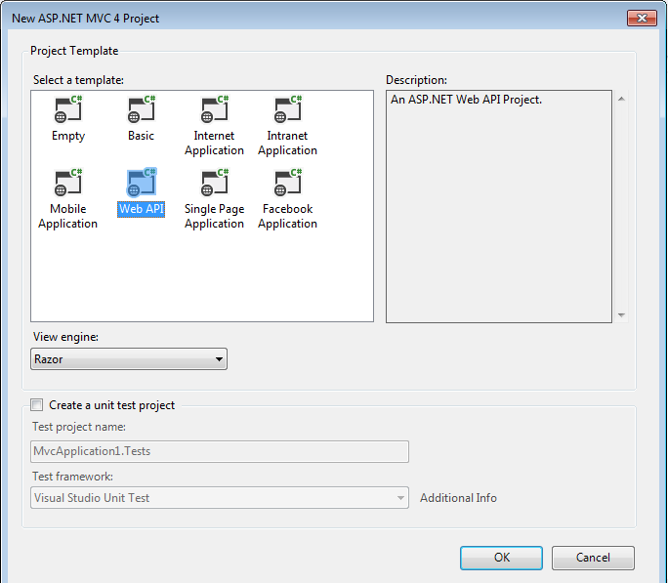
Task: Enable Create a unit test project
Action: tap(37, 404)
